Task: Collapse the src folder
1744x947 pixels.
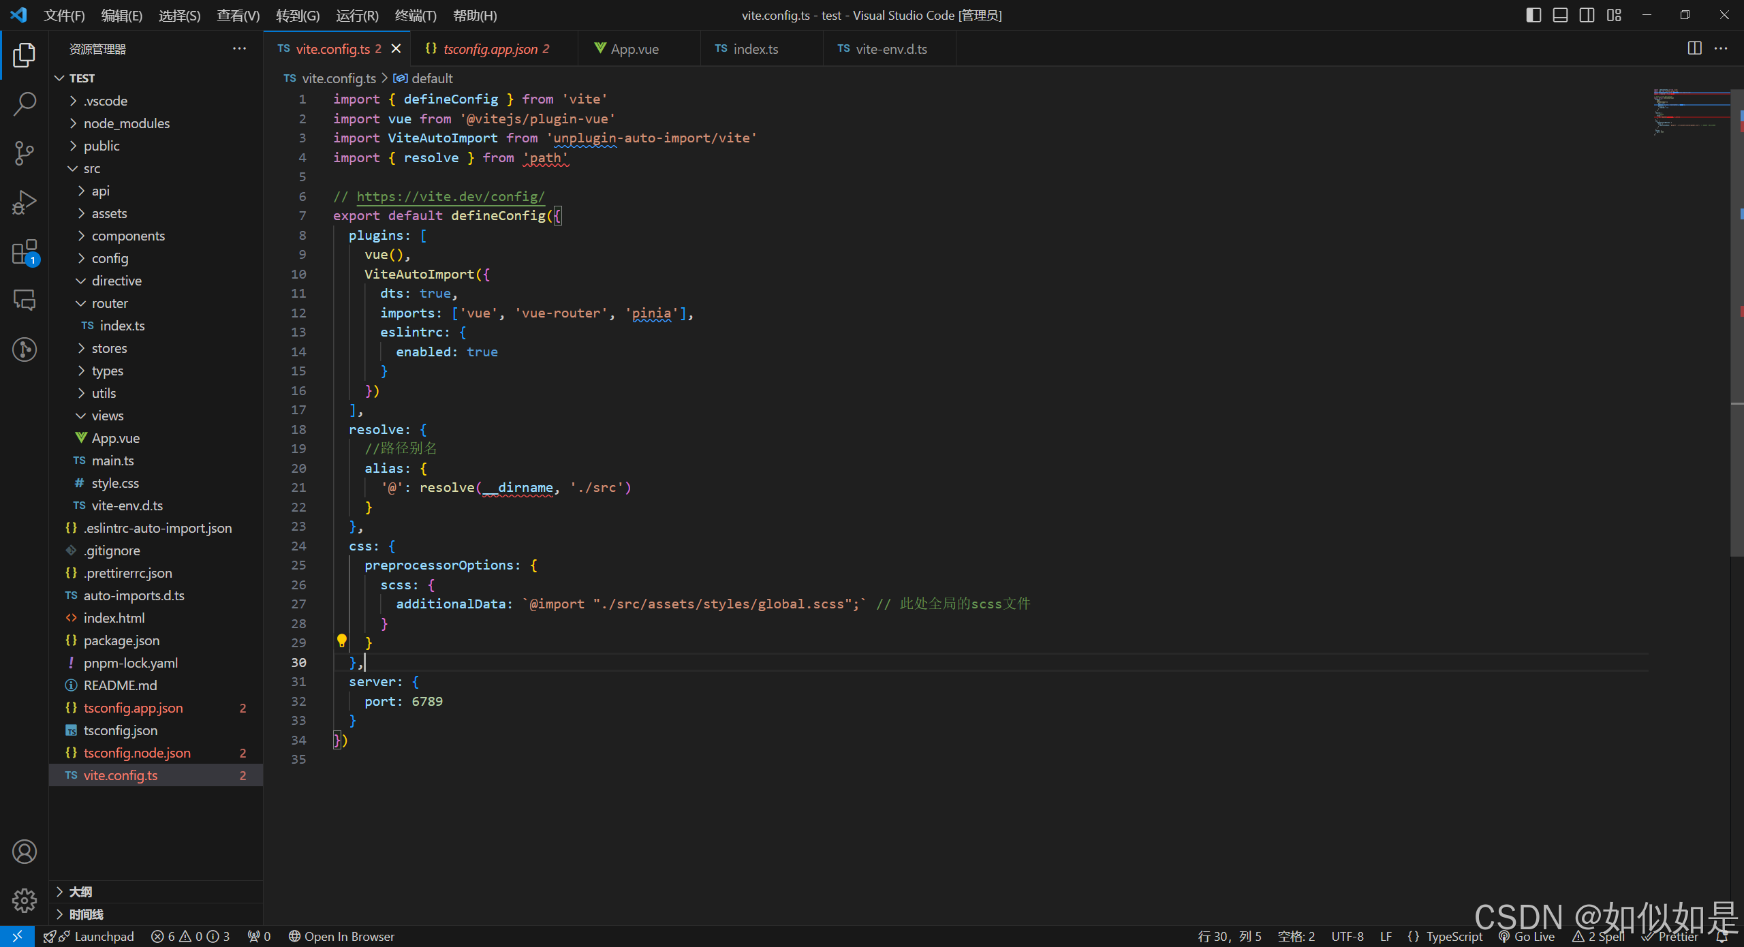Action: pos(91,168)
